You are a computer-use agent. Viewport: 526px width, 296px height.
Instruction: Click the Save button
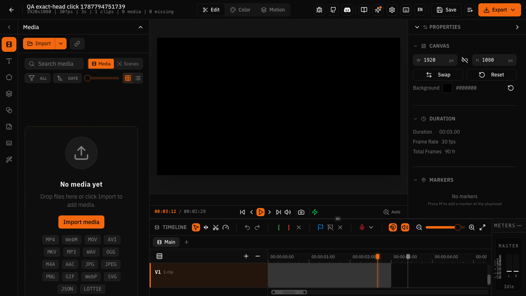tap(446, 10)
